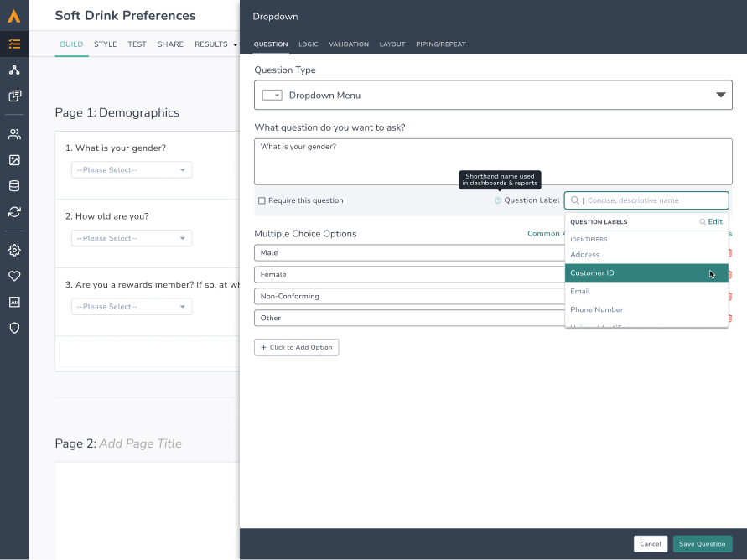This screenshot has width=747, height=560.
Task: Click the Click to Add Option button
Action: [x=296, y=347]
